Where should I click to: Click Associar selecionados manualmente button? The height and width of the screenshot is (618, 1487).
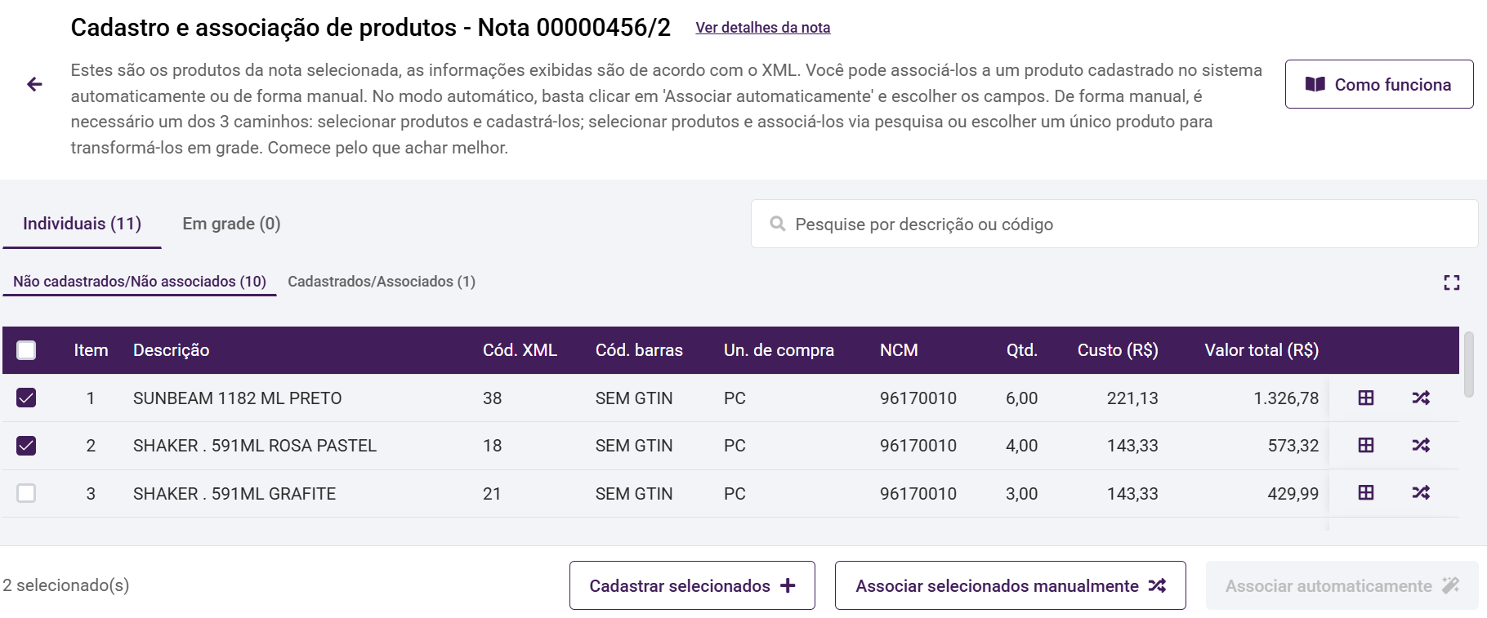tap(1010, 585)
